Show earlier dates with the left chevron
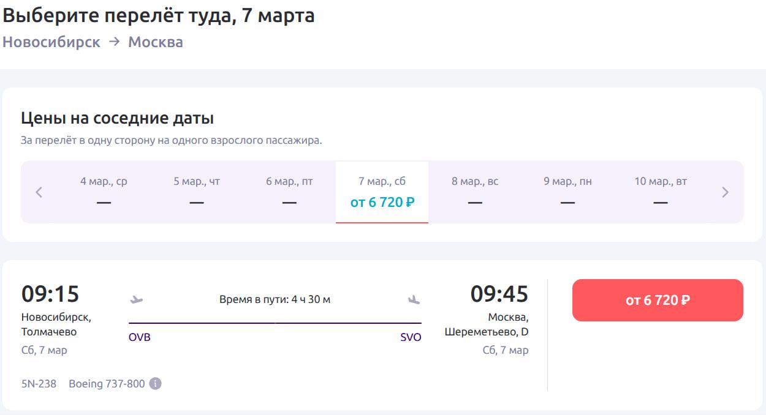This screenshot has height=415, width=766. point(39,192)
